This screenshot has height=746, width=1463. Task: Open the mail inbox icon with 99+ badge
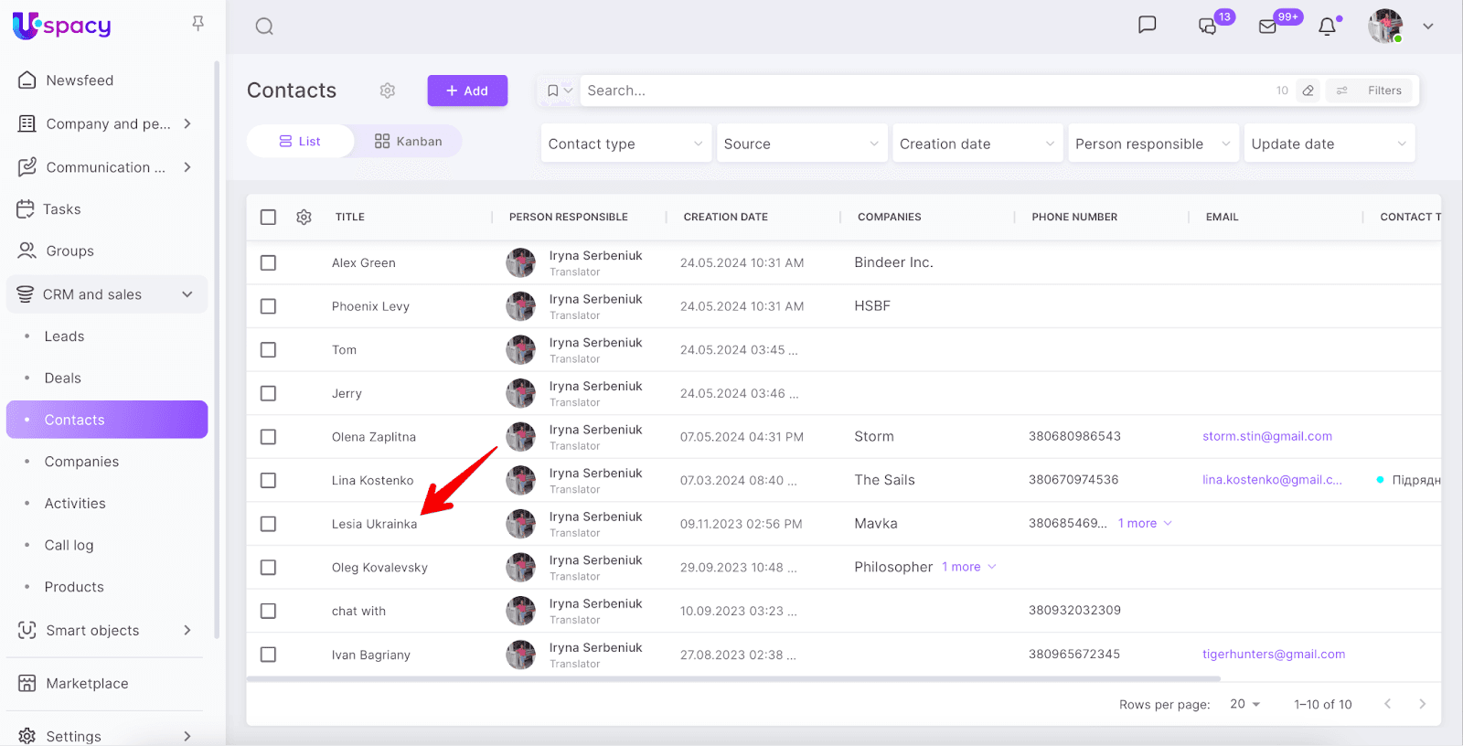(1267, 27)
